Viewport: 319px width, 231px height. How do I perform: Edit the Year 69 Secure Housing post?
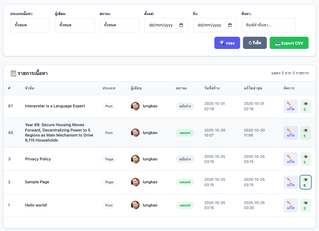(x=290, y=133)
